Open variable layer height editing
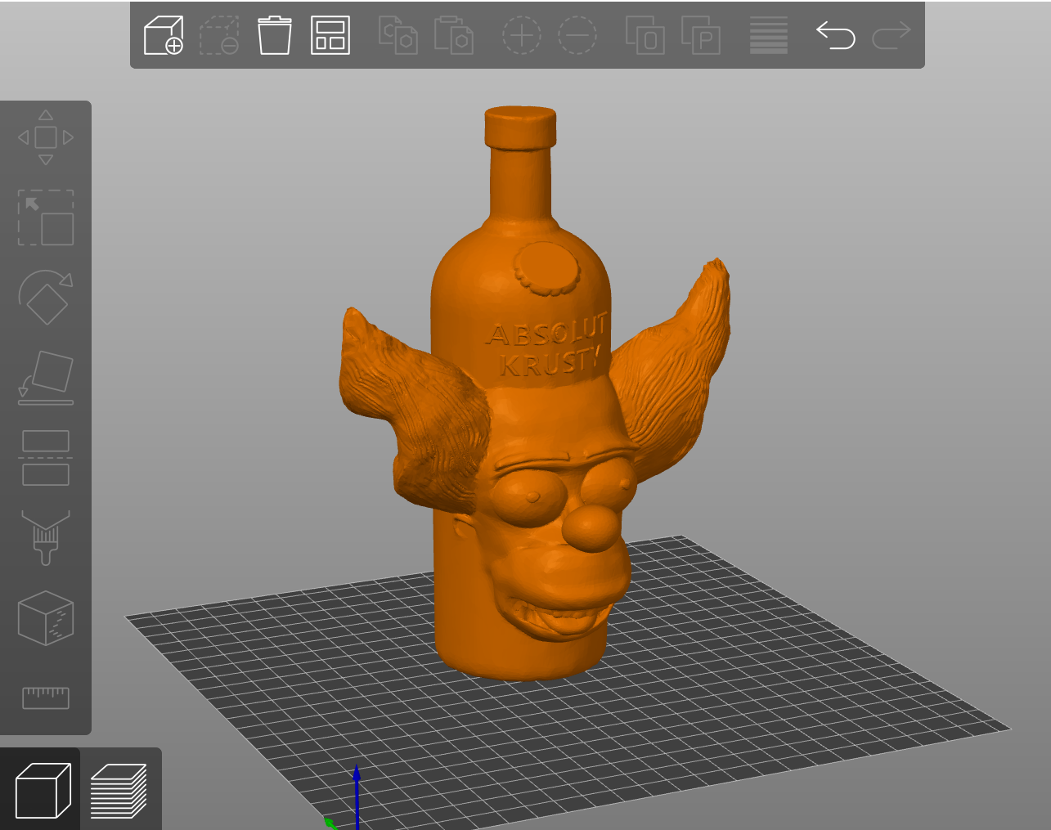 coord(769,35)
